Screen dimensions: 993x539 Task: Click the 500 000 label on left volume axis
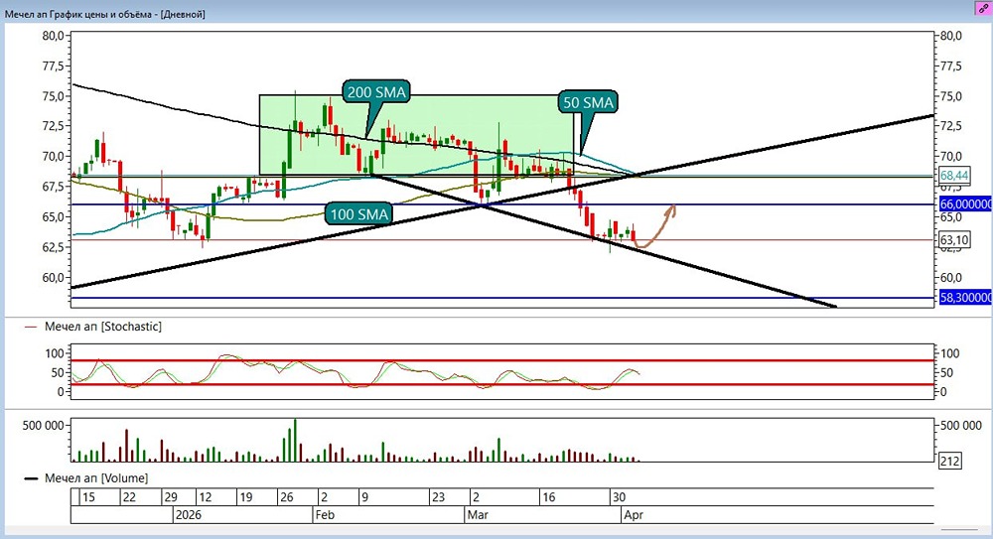tap(43, 426)
